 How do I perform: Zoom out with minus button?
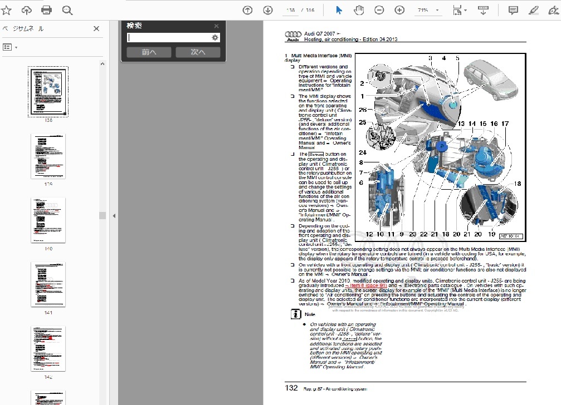pyautogui.click(x=379, y=10)
